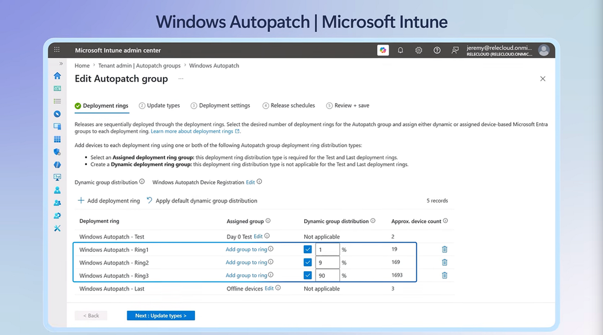Delete the Windows Autopatch - Ring3 row
Image resolution: width=603 pixels, height=335 pixels.
pos(445,275)
